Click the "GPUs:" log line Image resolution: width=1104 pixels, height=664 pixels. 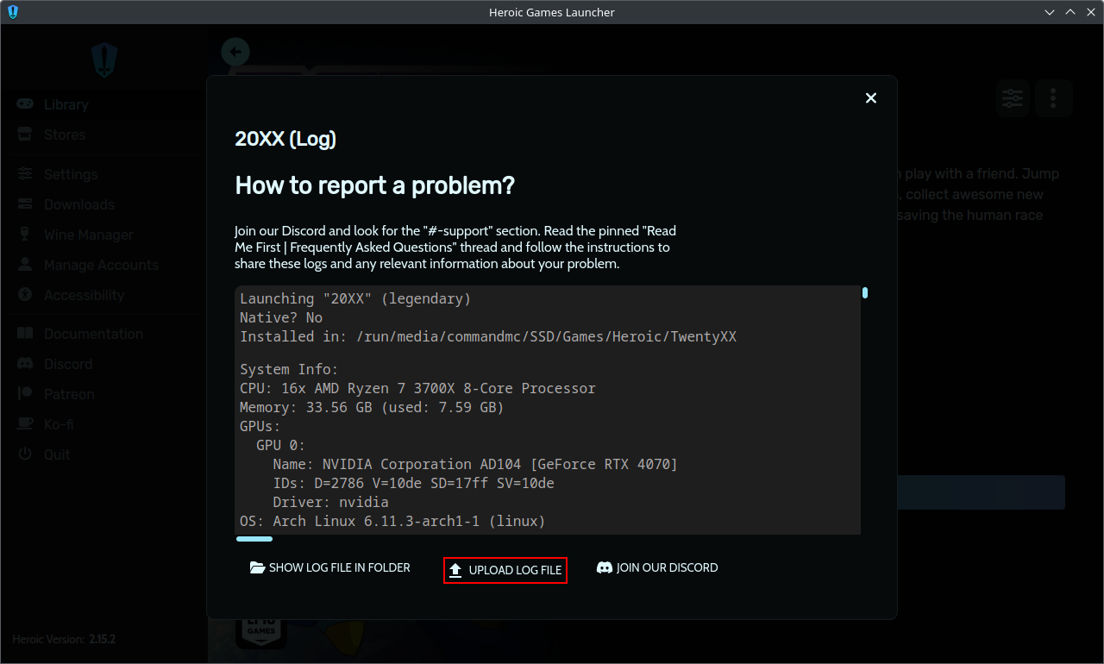click(x=260, y=426)
